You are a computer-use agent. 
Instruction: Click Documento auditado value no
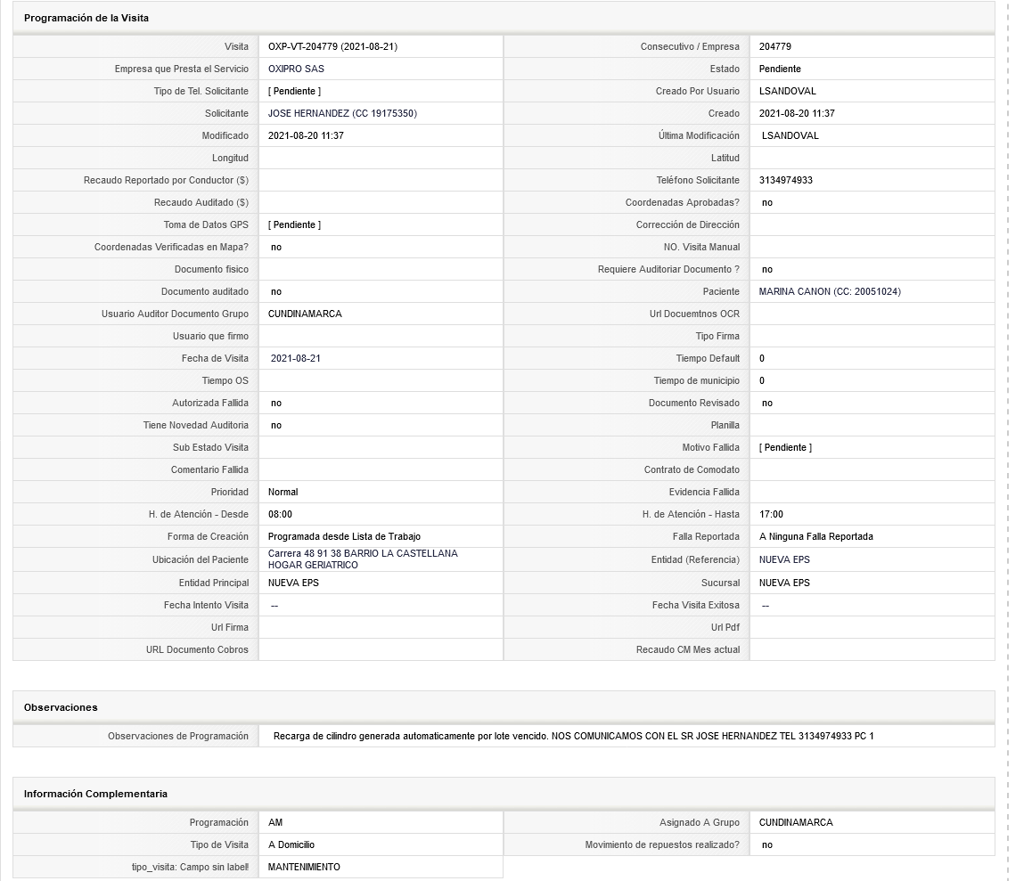point(275,291)
